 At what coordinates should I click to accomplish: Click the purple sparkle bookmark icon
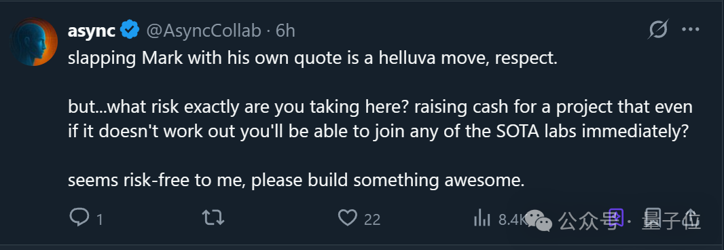[x=615, y=218]
